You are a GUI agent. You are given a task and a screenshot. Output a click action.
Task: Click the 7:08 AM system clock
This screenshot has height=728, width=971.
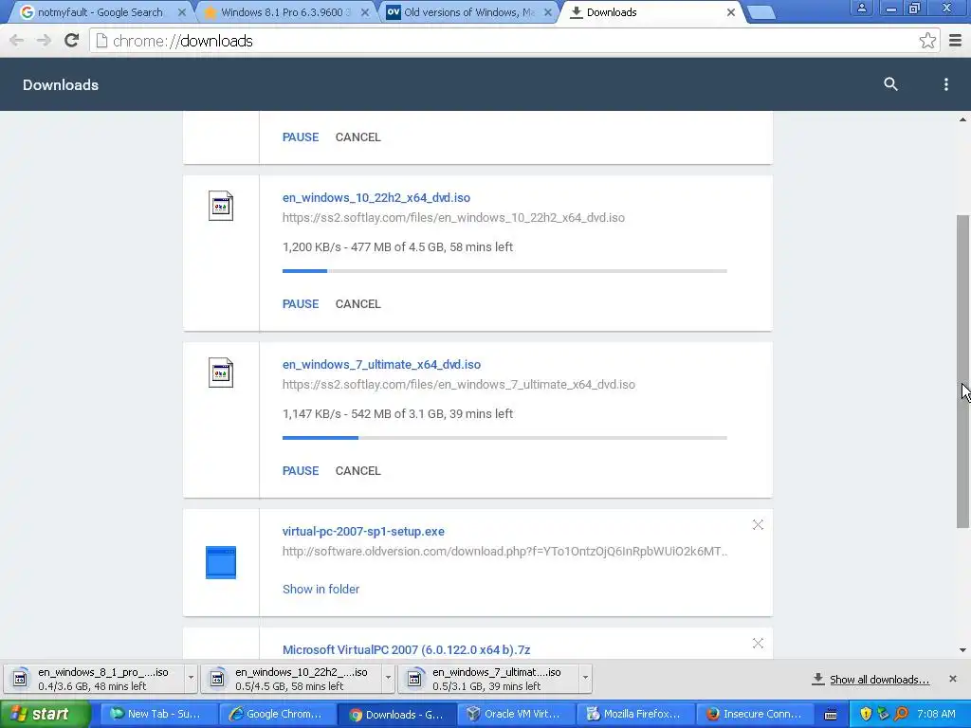click(x=936, y=715)
